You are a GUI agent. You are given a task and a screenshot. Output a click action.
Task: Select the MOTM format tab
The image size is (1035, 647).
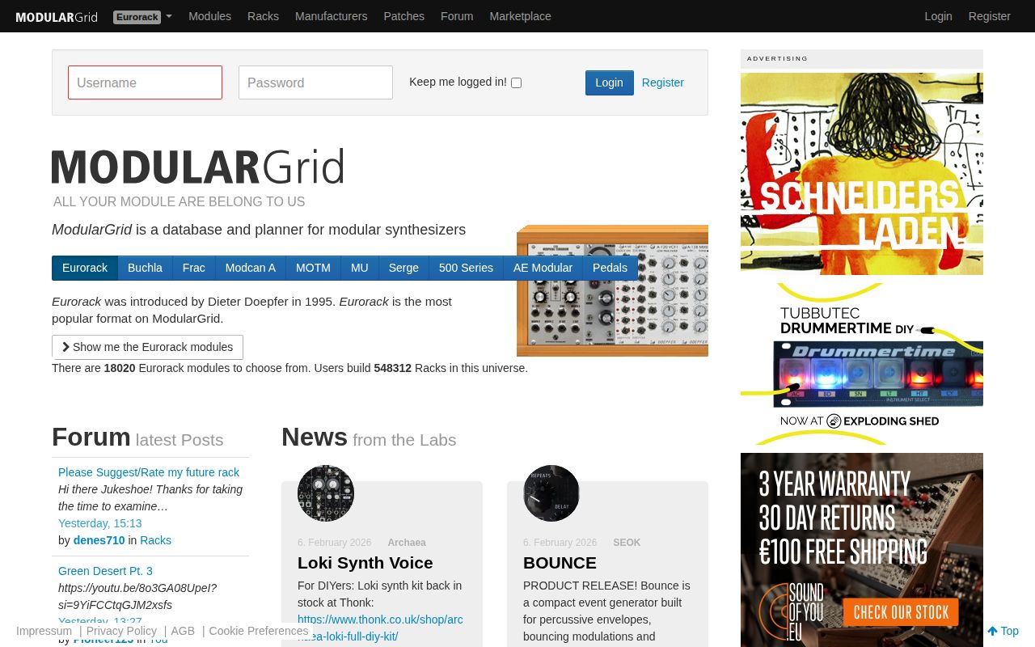click(x=313, y=268)
